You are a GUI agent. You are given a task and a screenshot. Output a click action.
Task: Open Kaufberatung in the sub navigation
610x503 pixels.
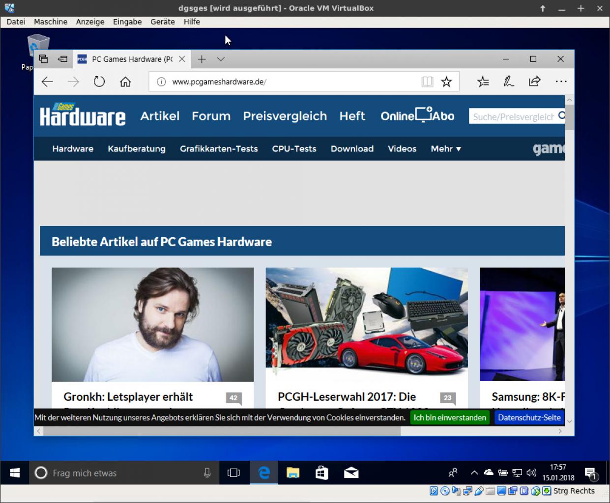[x=137, y=148]
